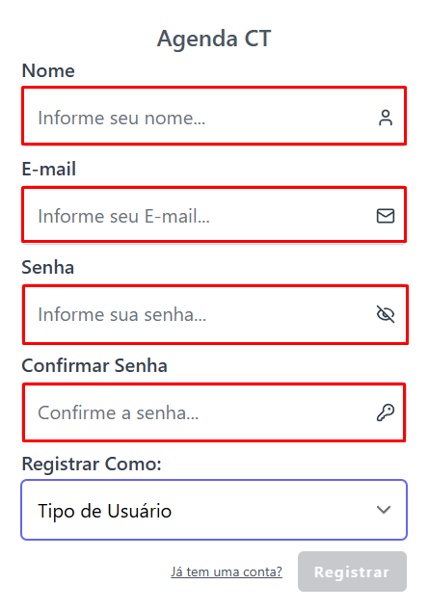Click the envelope icon in E-mail field
Screen dimensions: 429x611
[386, 216]
